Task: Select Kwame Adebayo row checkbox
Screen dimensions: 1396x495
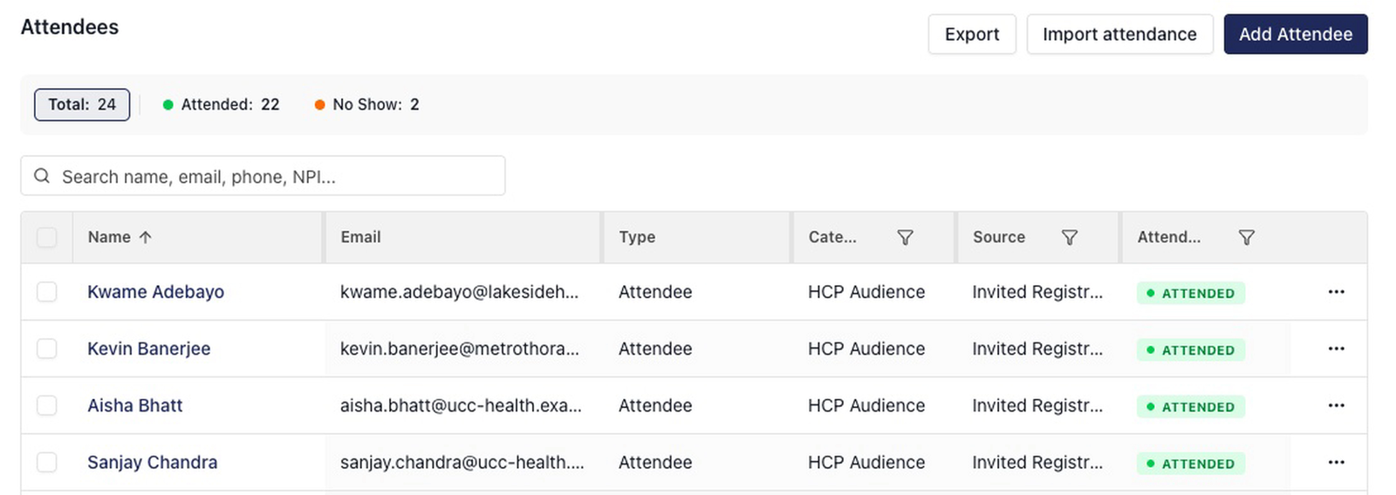Action: pyautogui.click(x=47, y=292)
